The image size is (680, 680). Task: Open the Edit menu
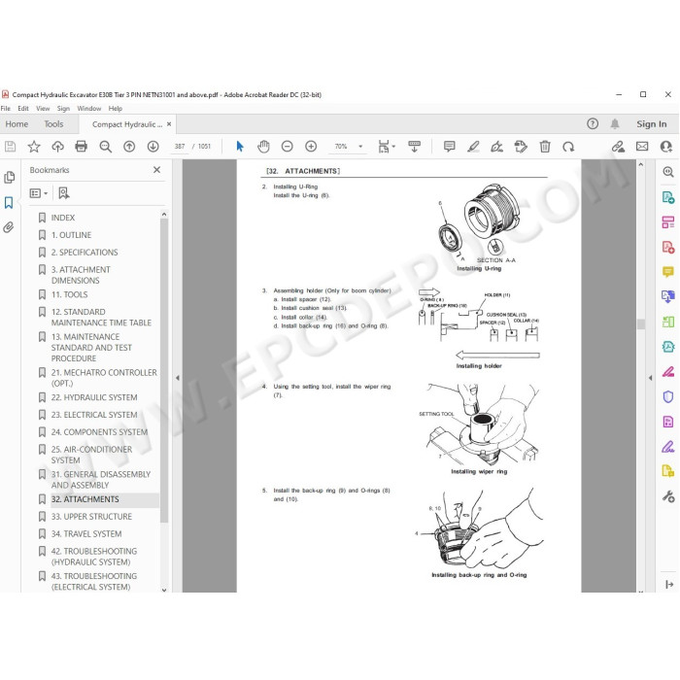(23, 109)
